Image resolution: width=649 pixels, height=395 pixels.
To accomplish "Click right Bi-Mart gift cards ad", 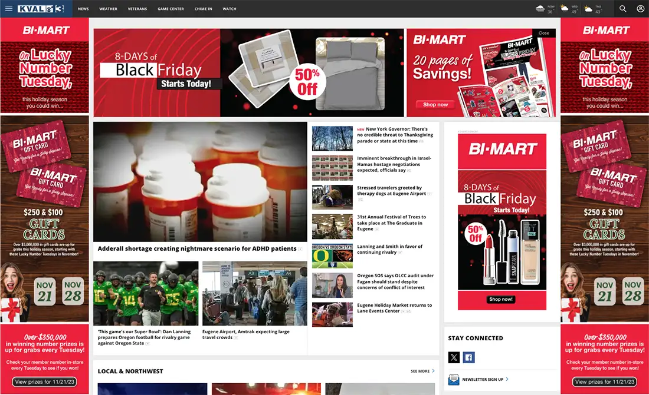I will 605,219.
